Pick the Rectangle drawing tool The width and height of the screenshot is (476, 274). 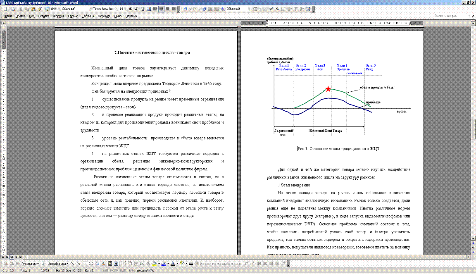coord(85,263)
